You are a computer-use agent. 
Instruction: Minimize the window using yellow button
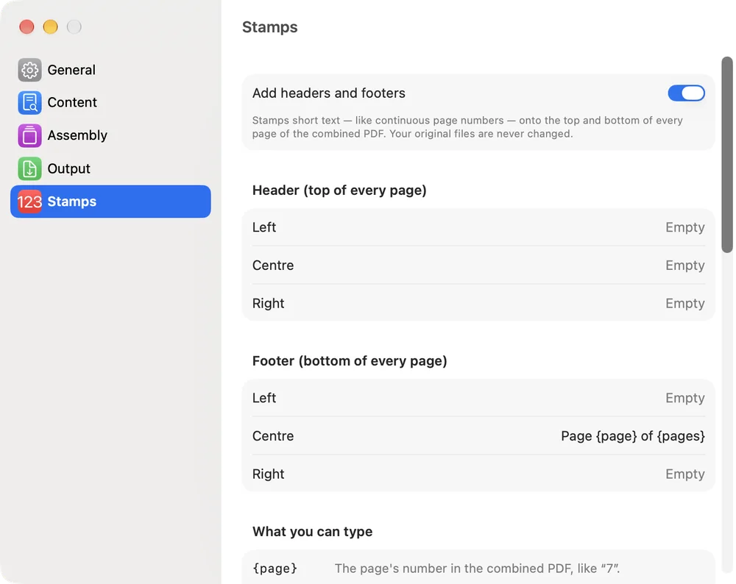[x=50, y=26]
